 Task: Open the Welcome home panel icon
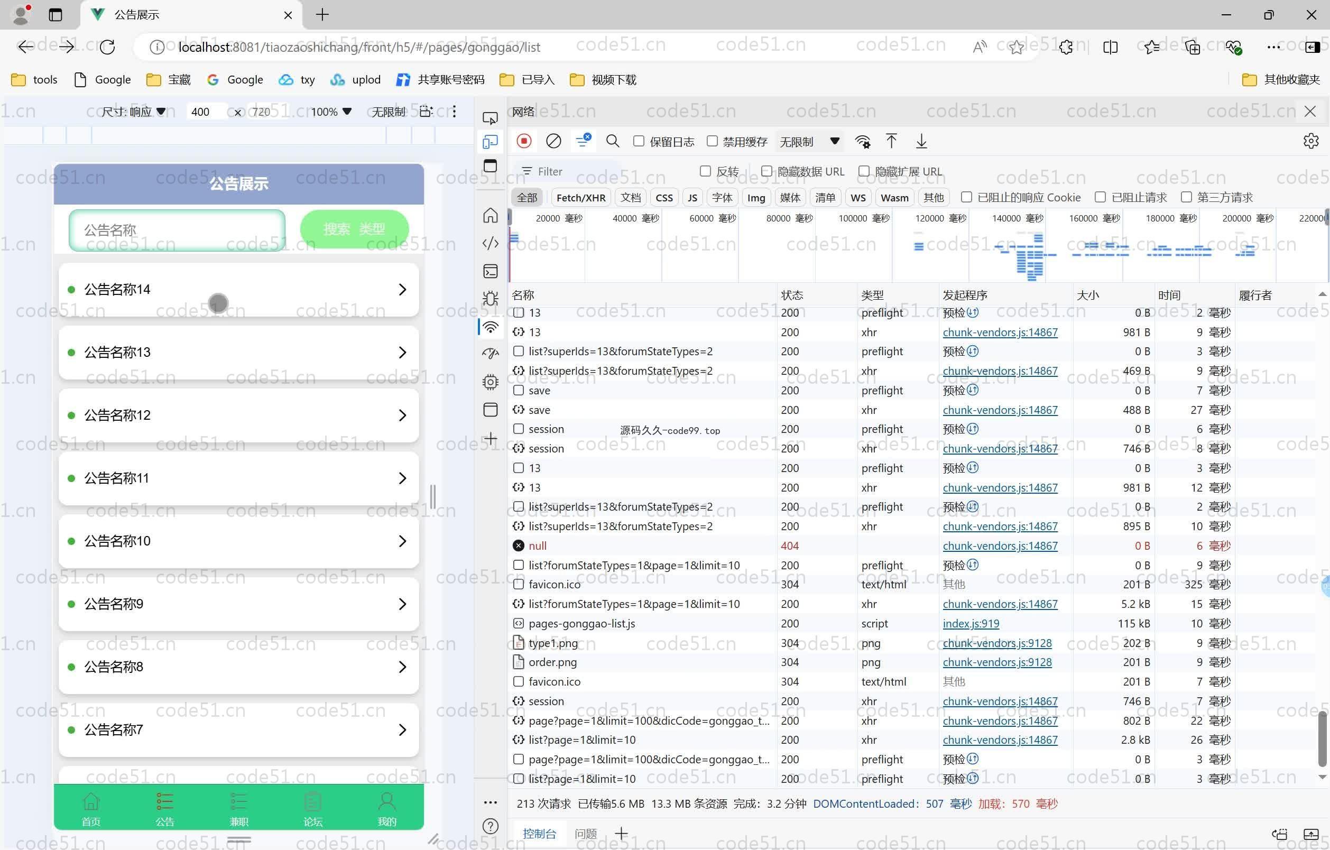coord(490,215)
